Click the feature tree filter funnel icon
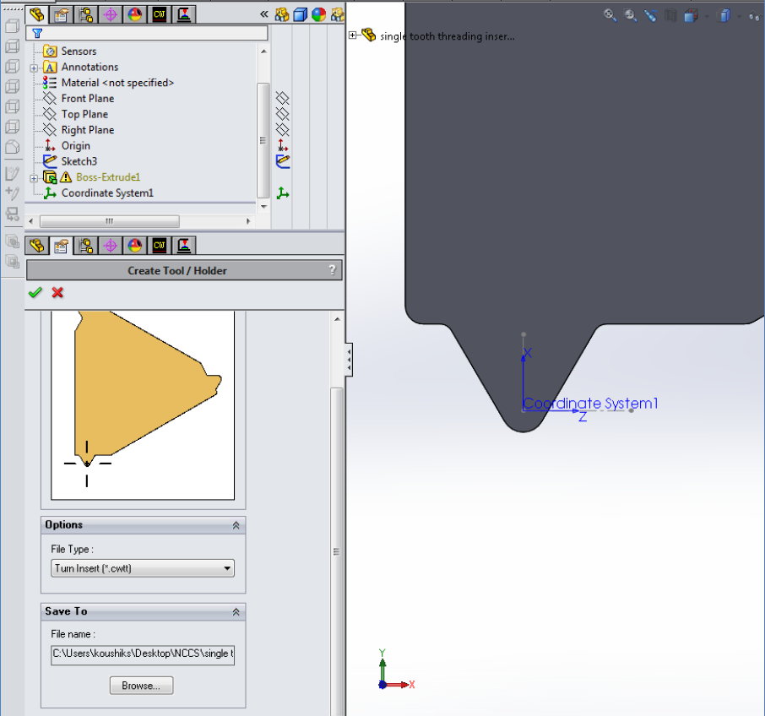 coord(36,33)
